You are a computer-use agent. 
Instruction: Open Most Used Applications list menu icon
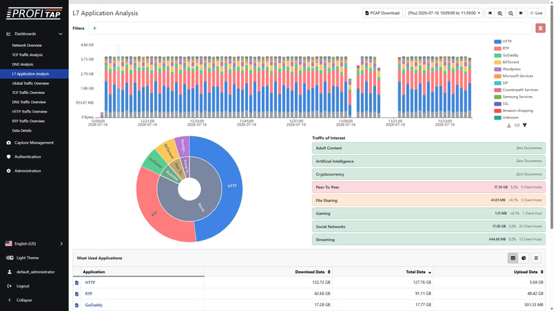click(536, 258)
